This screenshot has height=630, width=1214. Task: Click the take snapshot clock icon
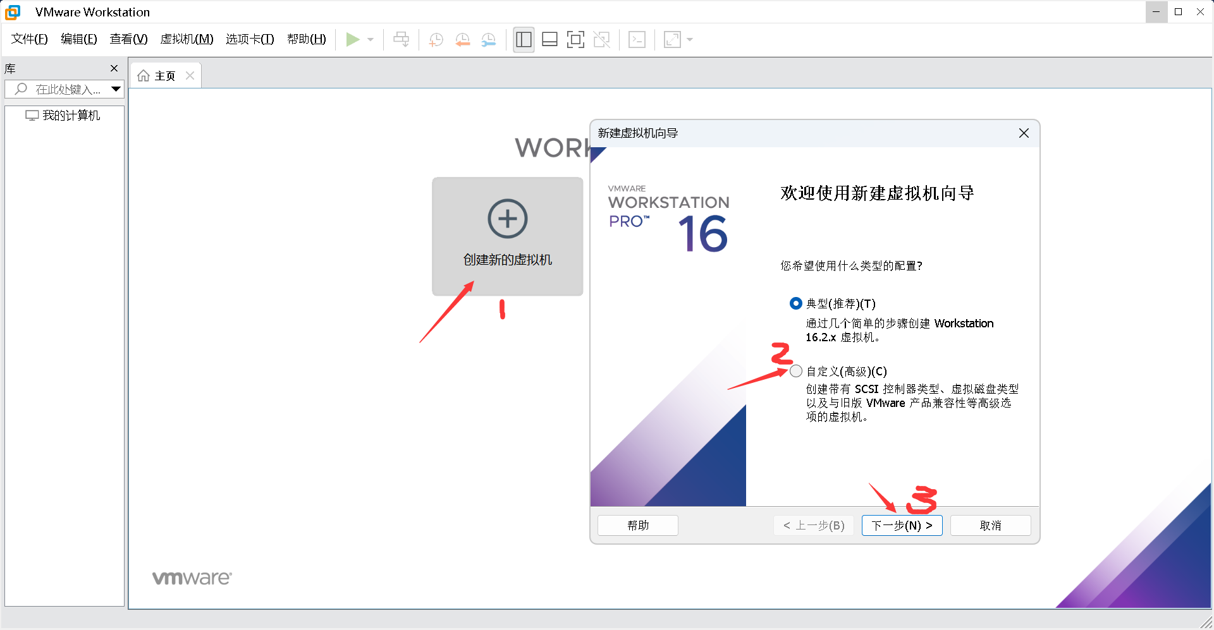click(436, 40)
